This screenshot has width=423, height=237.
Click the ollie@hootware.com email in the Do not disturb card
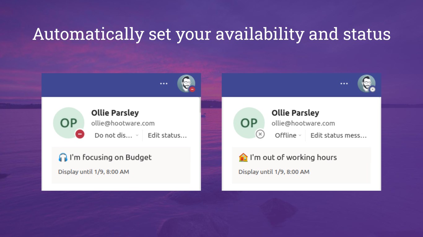click(123, 123)
